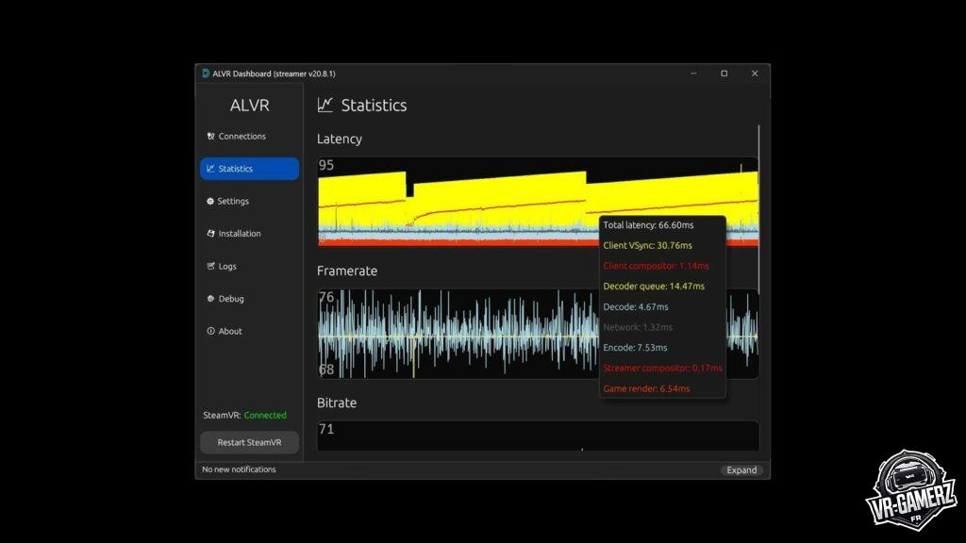The image size is (966, 543).
Task: Open Settings via the gear icon
Action: [x=209, y=202]
